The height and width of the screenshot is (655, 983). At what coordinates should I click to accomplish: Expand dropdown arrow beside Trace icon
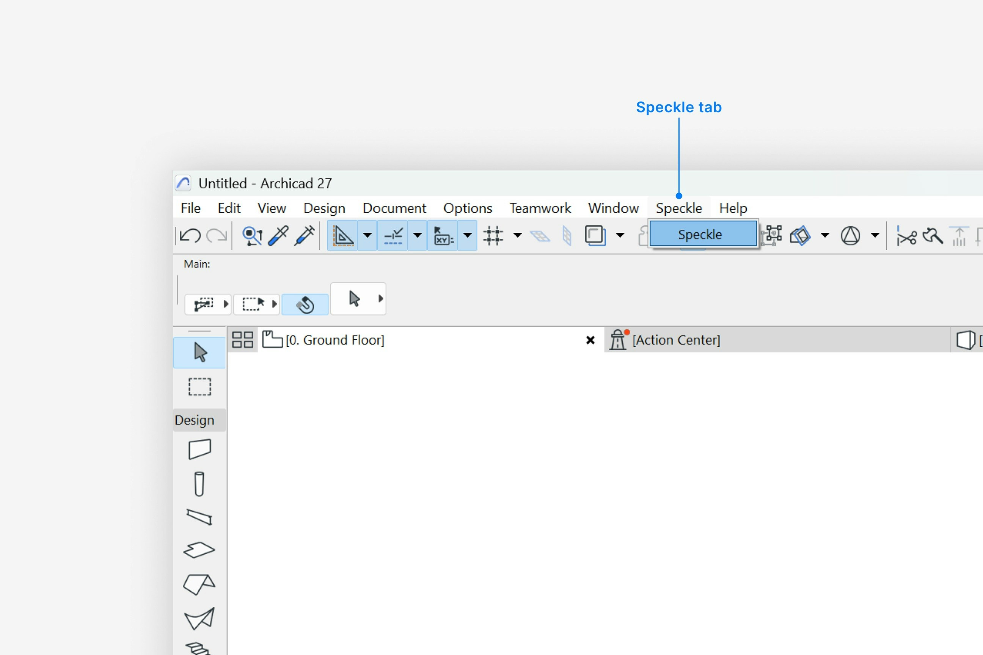[x=620, y=235]
